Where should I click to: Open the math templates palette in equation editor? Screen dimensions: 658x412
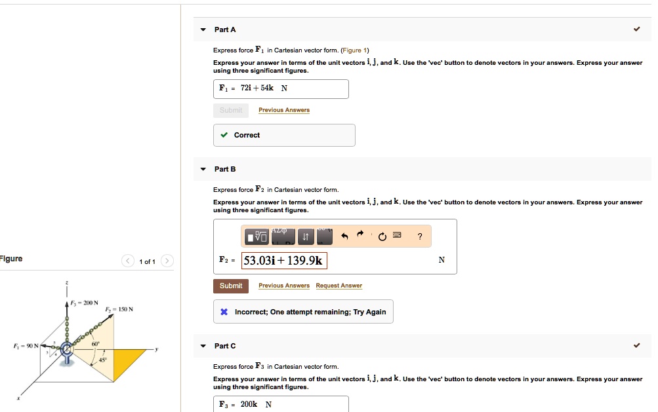click(x=256, y=236)
